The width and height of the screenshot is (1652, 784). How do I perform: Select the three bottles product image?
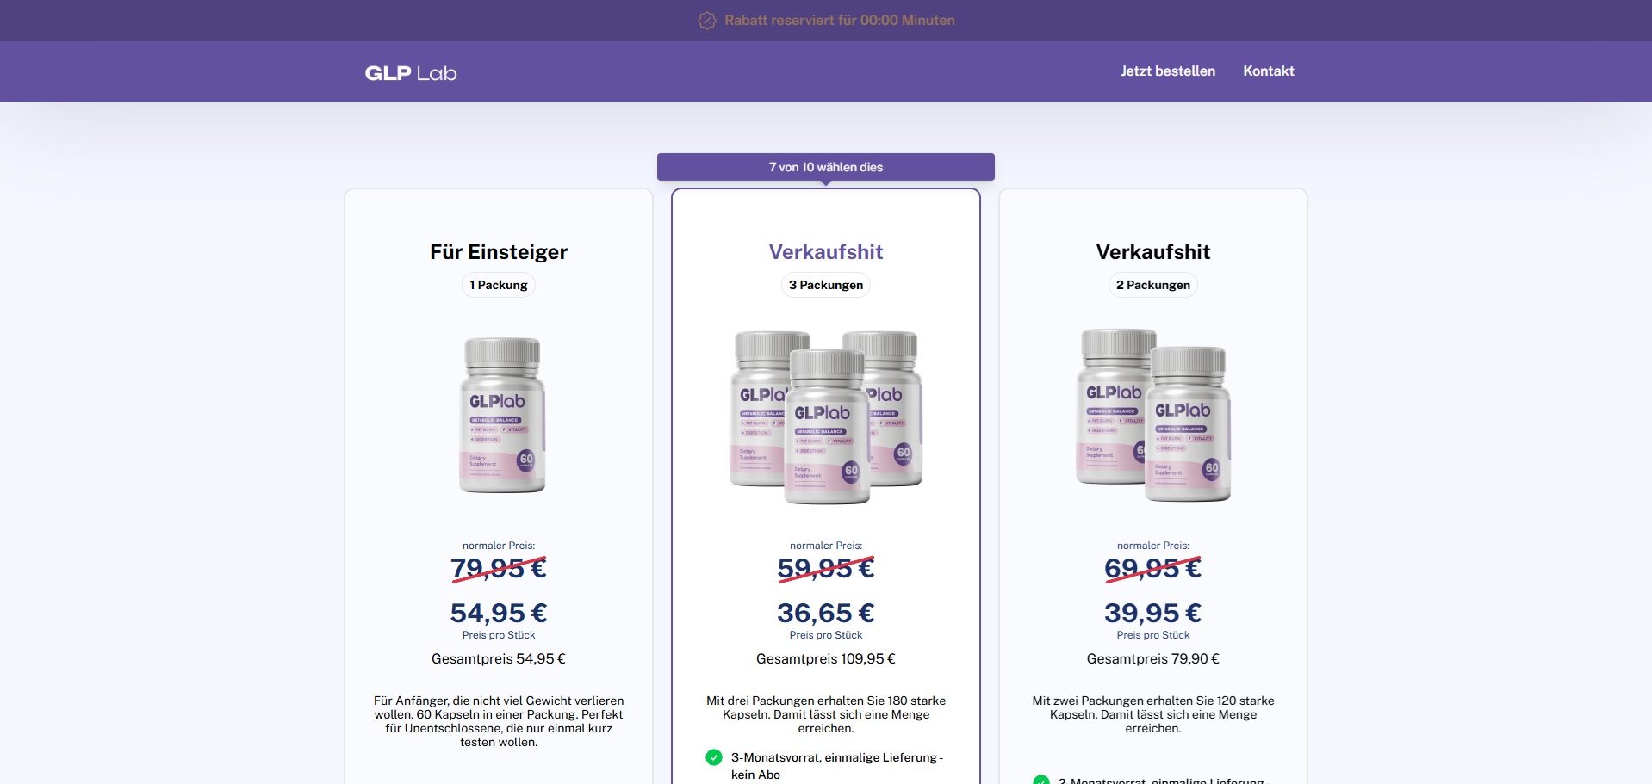tap(826, 417)
